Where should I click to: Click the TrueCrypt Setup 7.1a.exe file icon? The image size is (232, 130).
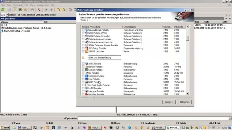(2, 31)
